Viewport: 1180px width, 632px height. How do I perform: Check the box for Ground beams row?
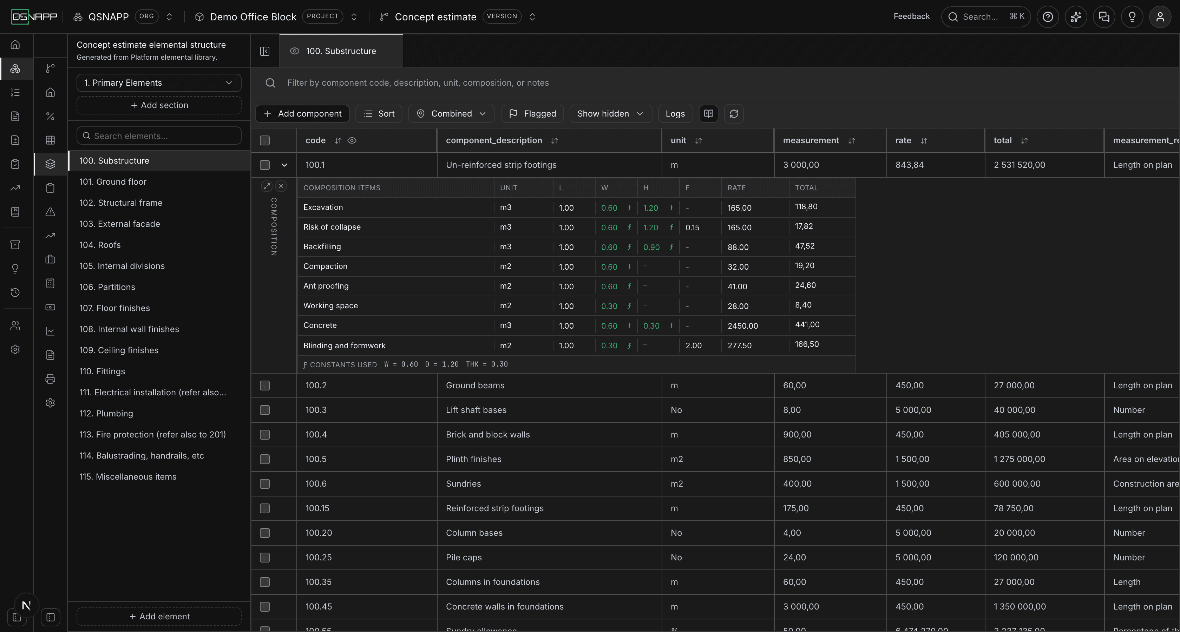point(265,386)
